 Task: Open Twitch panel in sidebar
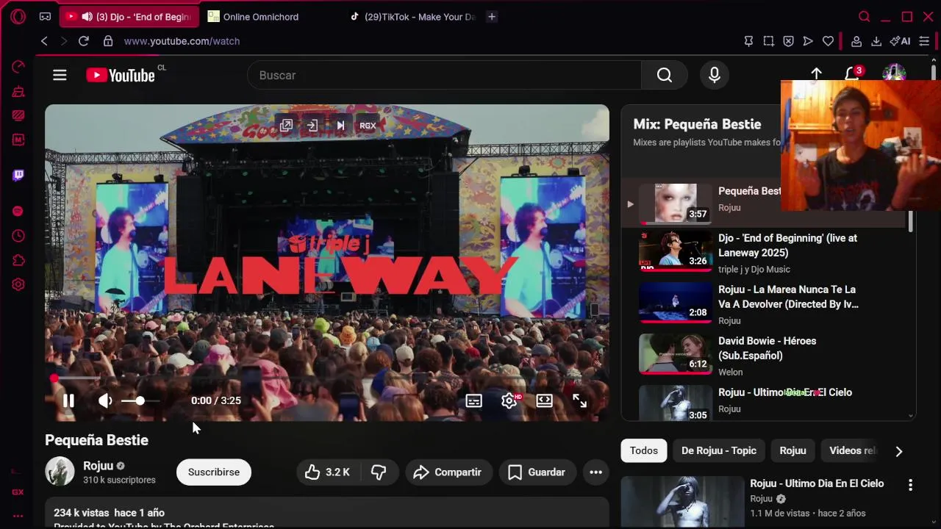[18, 175]
